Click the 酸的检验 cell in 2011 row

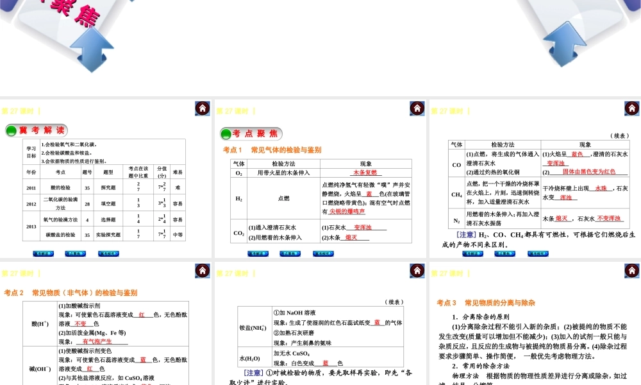coord(60,188)
